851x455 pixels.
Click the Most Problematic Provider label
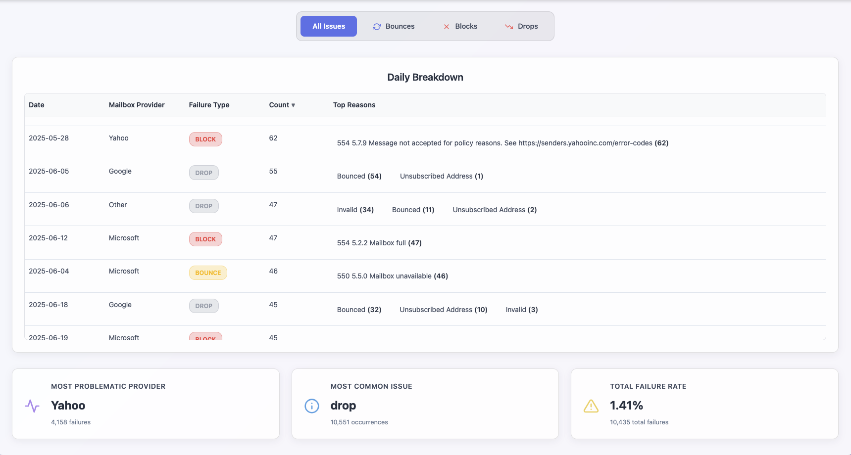(x=108, y=386)
